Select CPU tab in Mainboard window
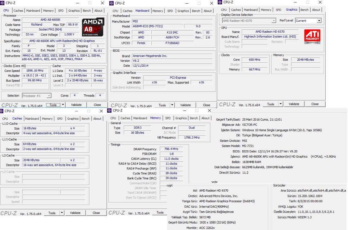Viewport: 348px width, 230px height. (x=115, y=11)
